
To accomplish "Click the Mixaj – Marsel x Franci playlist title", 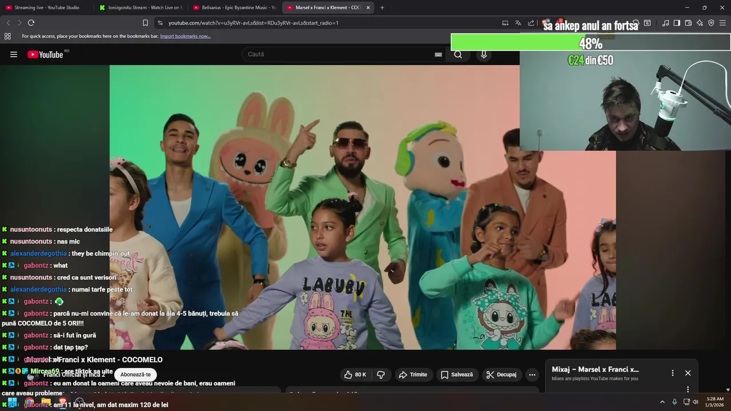I will pyautogui.click(x=595, y=369).
